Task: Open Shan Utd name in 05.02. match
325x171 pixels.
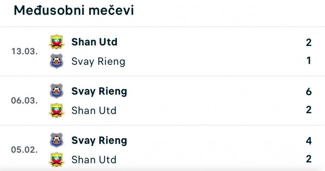Action: (x=94, y=160)
